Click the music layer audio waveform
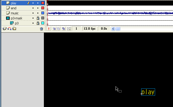Image resolution: width=173 pixels, height=107 pixels. coord(110,13)
